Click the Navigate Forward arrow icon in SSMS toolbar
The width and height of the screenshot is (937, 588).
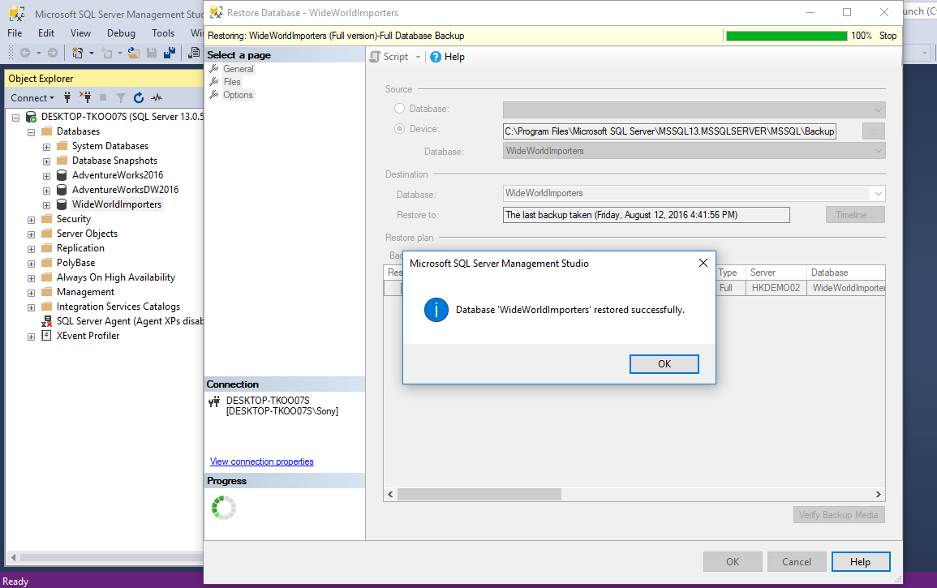pyautogui.click(x=53, y=54)
